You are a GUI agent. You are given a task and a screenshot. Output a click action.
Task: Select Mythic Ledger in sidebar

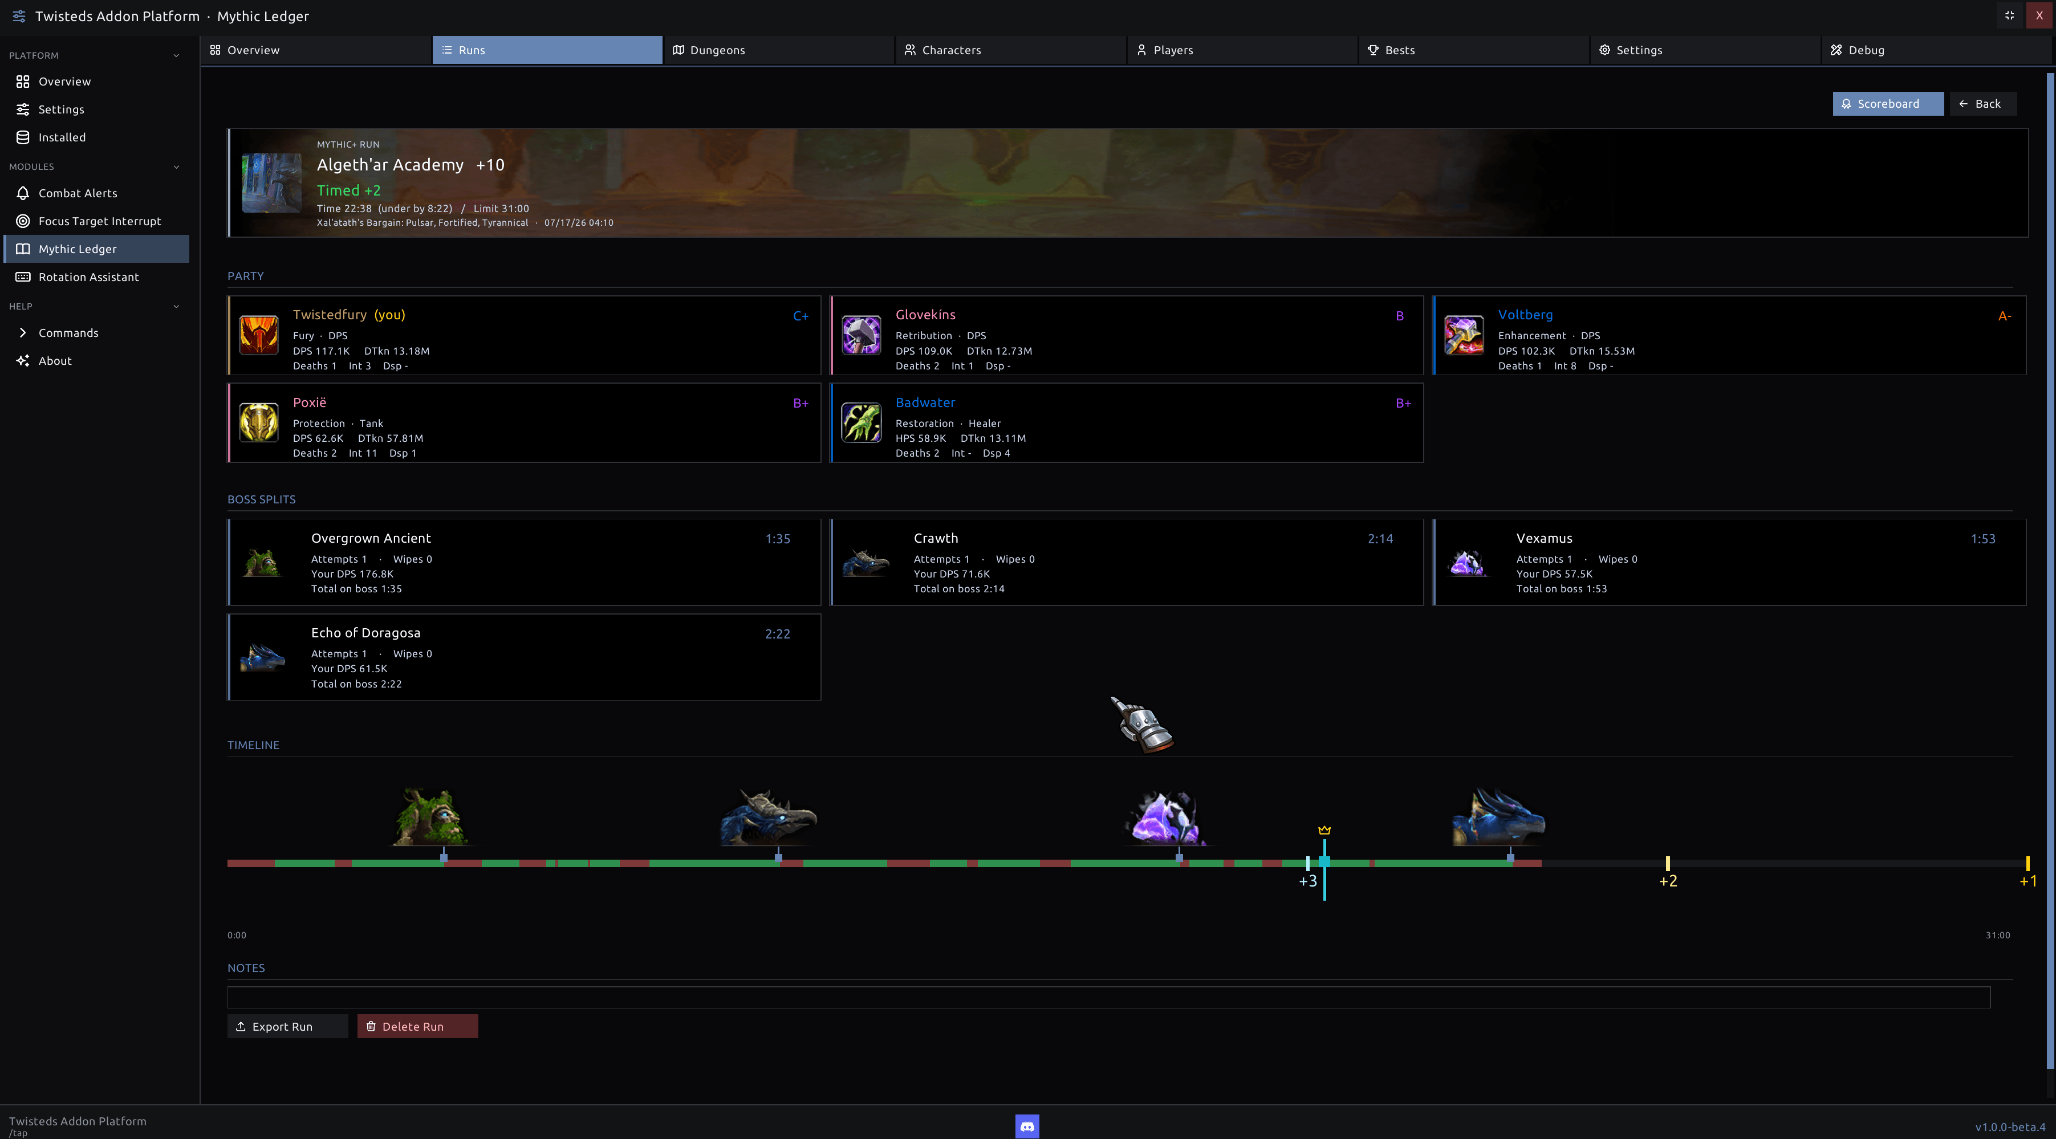point(95,249)
